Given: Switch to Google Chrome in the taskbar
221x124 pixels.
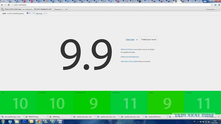Looking at the screenshot, I should pyautogui.click(x=39, y=122).
